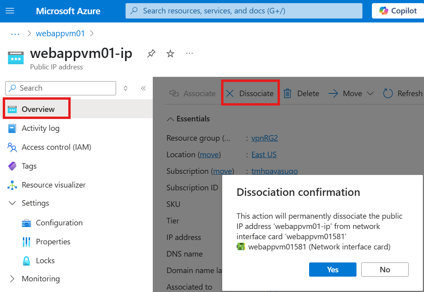Click 'webappvm01581 (Network interface card)' text

[319, 247]
